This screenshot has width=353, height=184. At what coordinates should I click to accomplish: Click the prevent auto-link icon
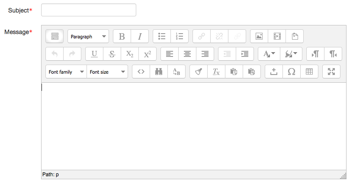[237, 36]
